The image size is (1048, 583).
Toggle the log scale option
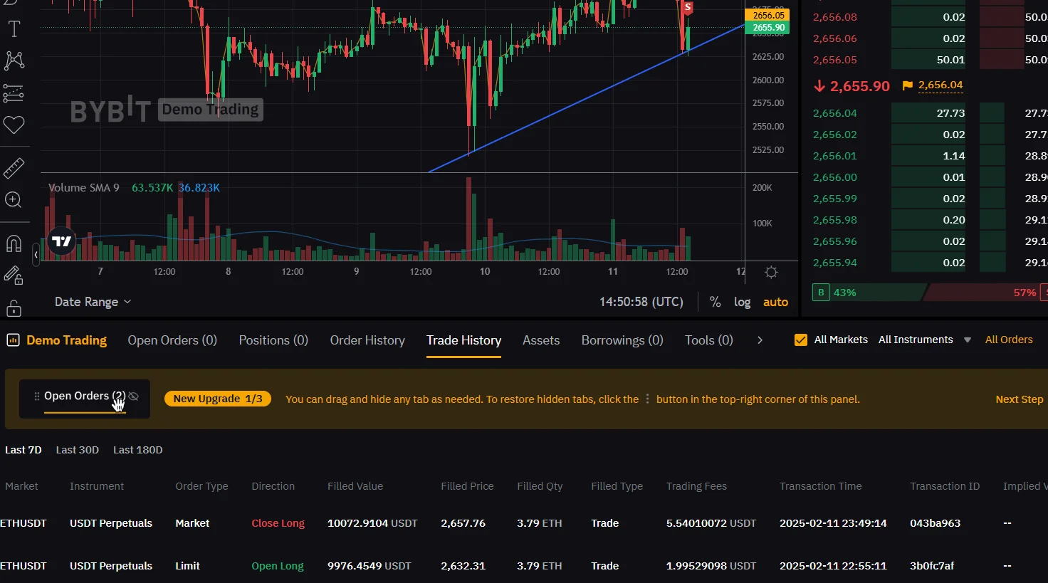[742, 302]
